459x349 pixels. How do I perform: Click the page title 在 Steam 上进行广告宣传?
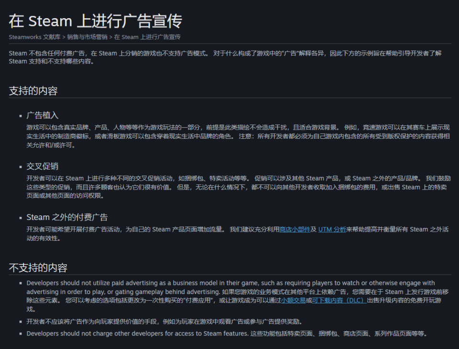[96, 21]
